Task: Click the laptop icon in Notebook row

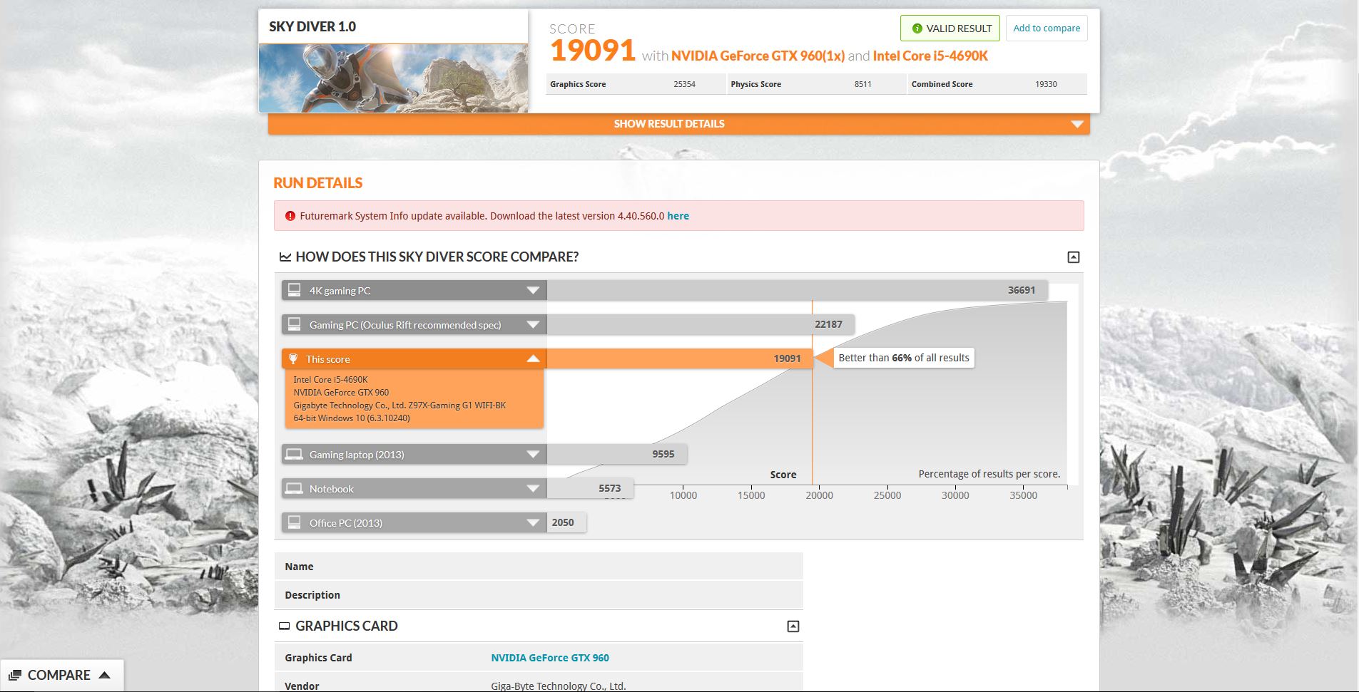Action: pyautogui.click(x=294, y=488)
